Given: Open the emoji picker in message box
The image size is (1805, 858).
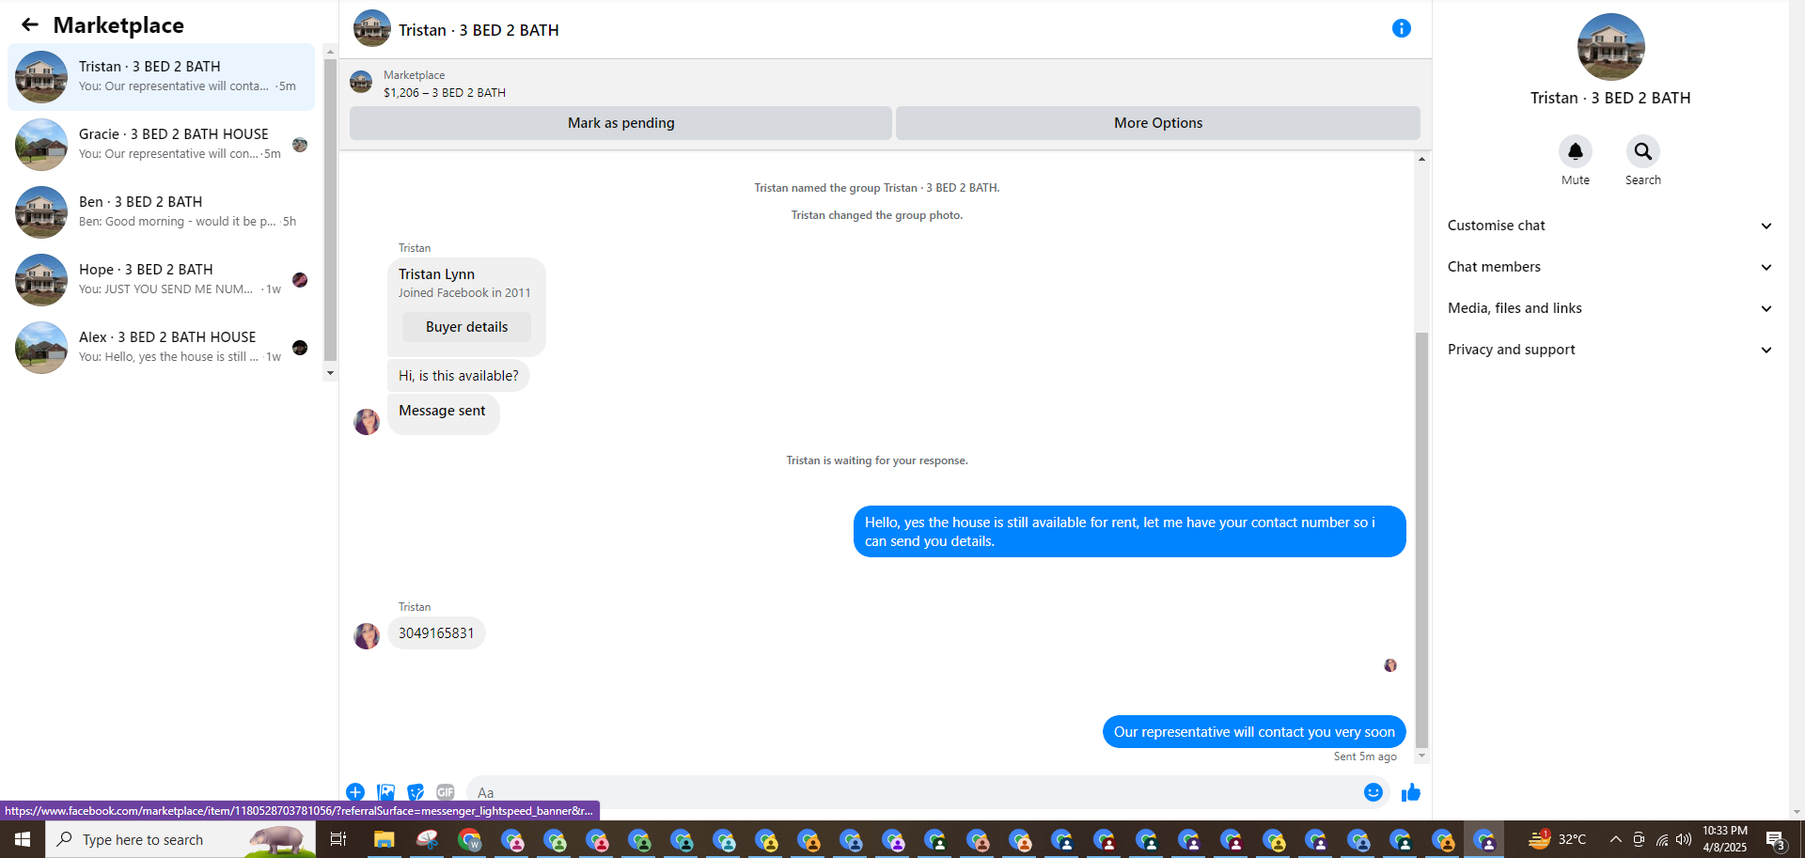Looking at the screenshot, I should tap(1373, 792).
